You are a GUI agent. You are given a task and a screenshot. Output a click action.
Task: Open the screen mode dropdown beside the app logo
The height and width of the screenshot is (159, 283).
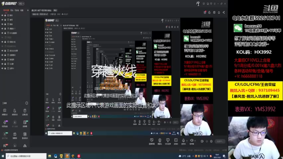(21, 4)
